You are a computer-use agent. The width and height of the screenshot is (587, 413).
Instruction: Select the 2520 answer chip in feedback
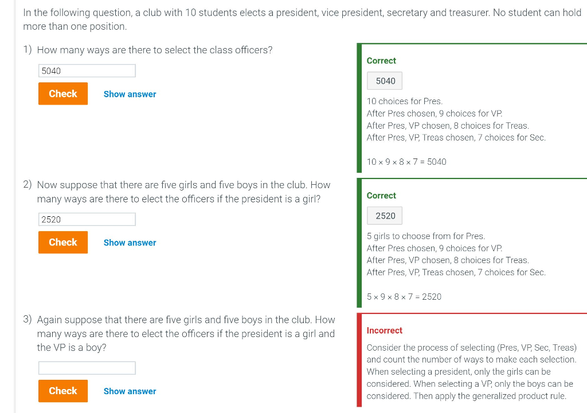[x=384, y=216]
